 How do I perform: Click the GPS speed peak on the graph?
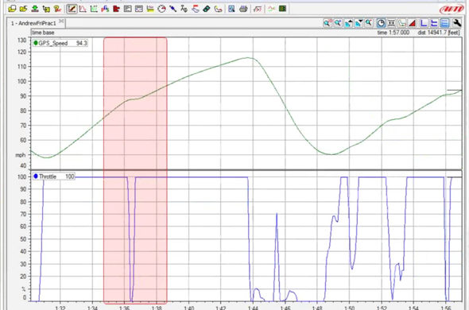tap(248, 58)
